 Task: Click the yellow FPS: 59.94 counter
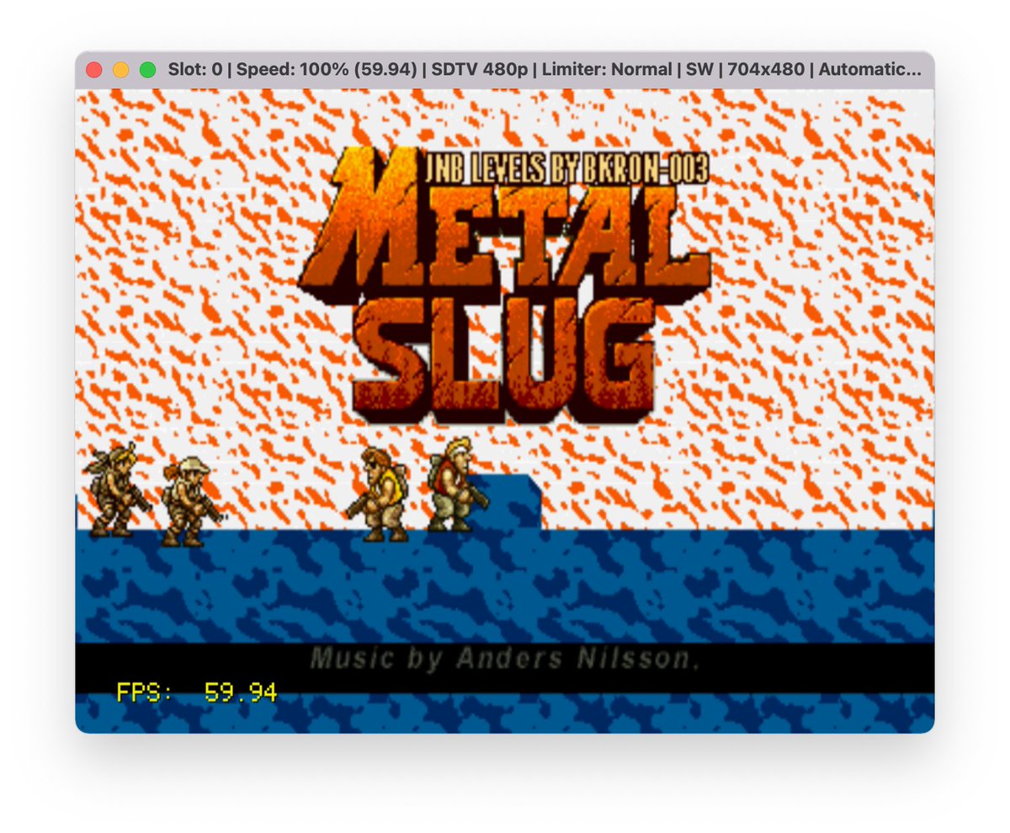pos(197,692)
